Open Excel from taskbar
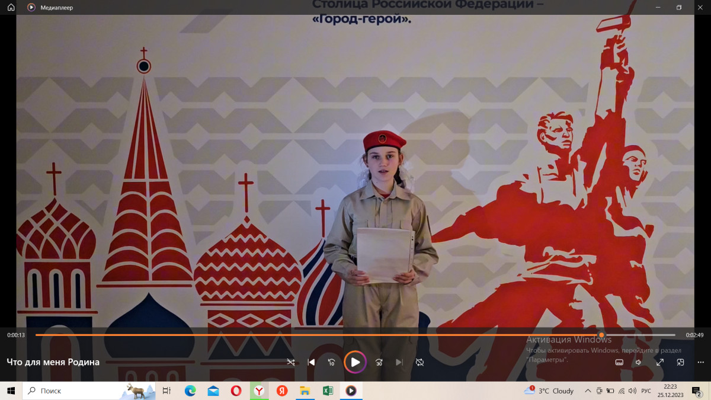The image size is (711, 400). pos(328,391)
